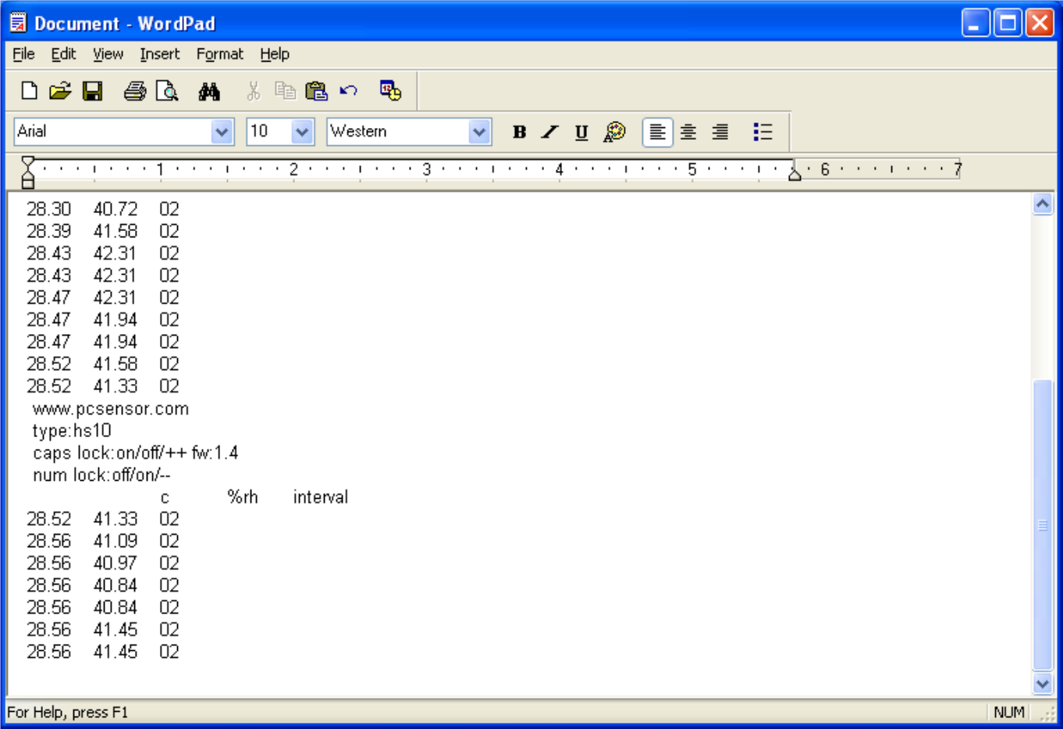The image size is (1063, 729).
Task: Insert the date and time
Action: click(x=389, y=91)
